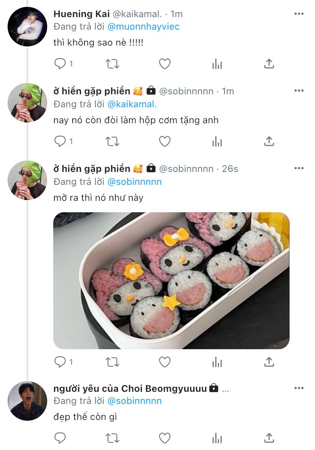
Task: Open Huening Kai's profile avatar
Action: pos(27,27)
